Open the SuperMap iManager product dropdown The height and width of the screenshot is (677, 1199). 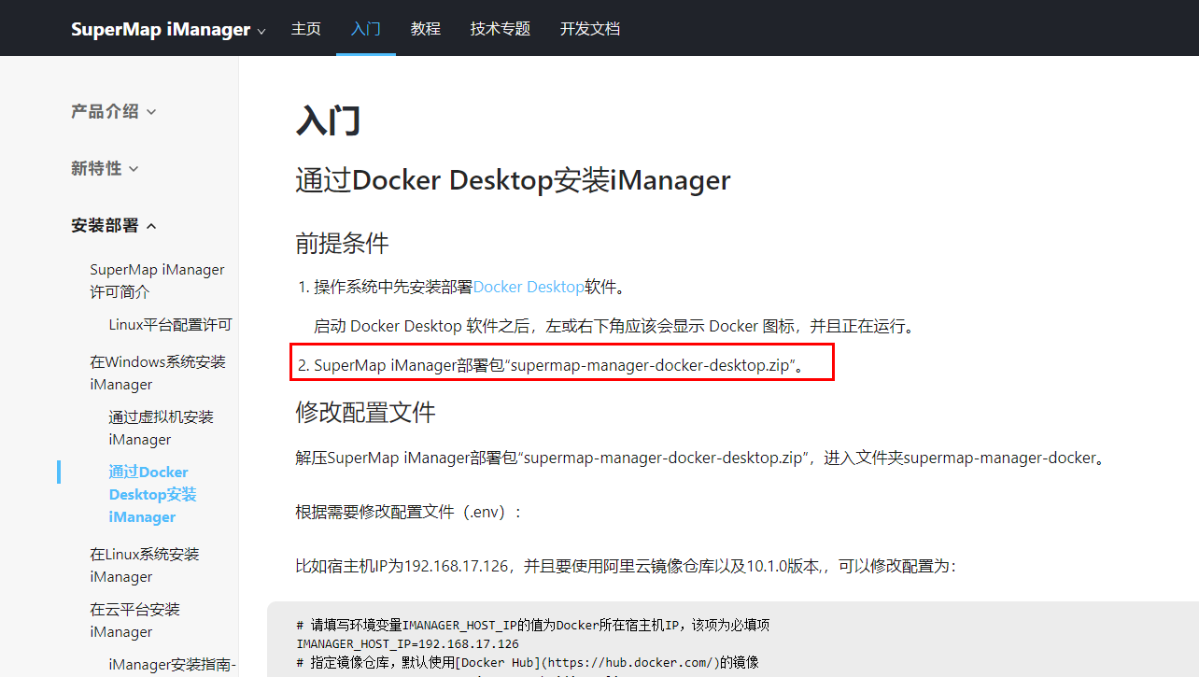pos(168,29)
